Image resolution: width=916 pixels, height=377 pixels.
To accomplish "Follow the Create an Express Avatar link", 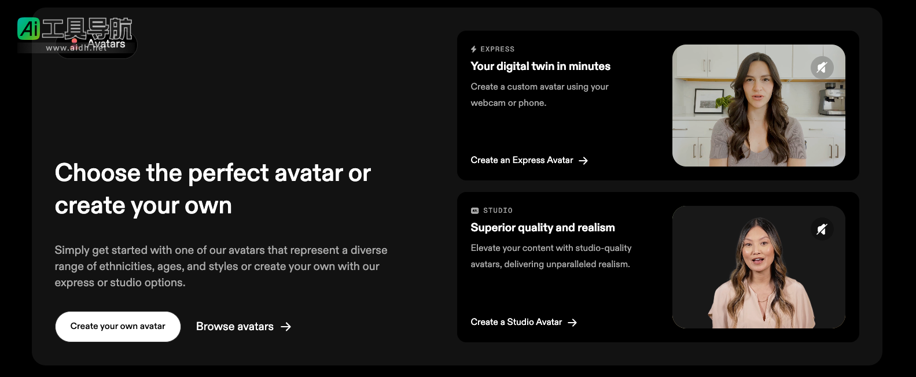I will pos(521,160).
